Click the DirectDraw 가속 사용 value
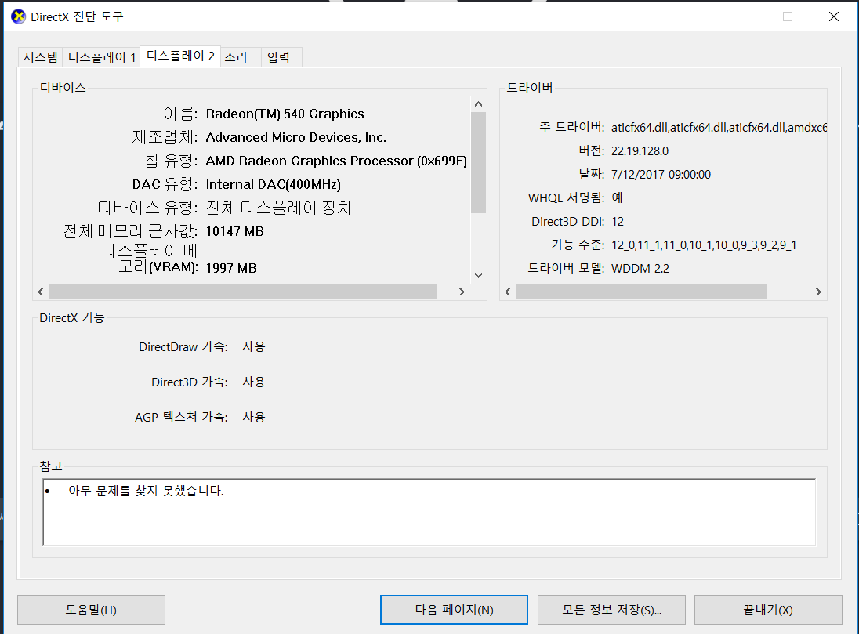 [x=254, y=347]
